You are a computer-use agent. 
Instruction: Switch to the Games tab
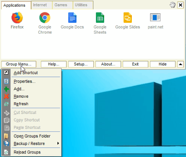(x=62, y=5)
